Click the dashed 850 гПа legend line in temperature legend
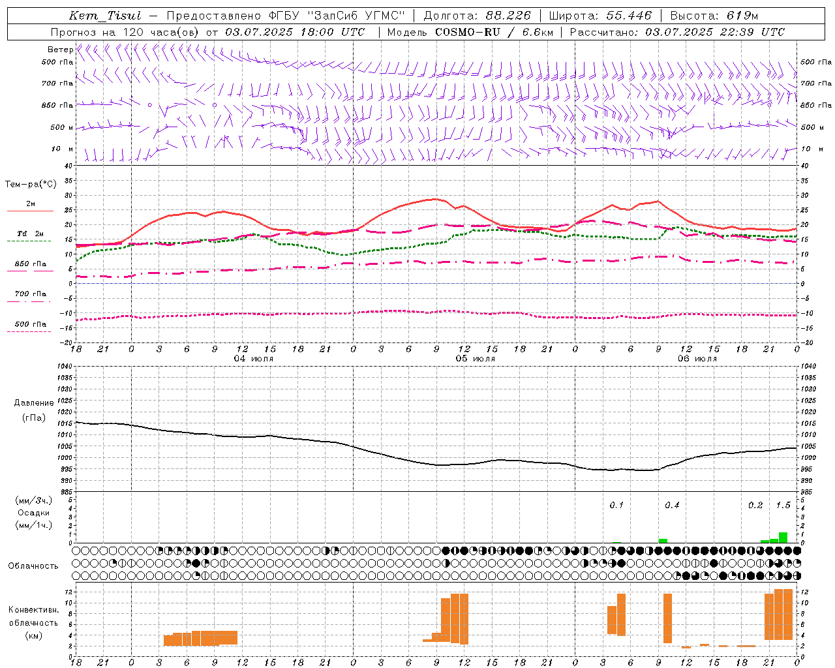 point(30,271)
